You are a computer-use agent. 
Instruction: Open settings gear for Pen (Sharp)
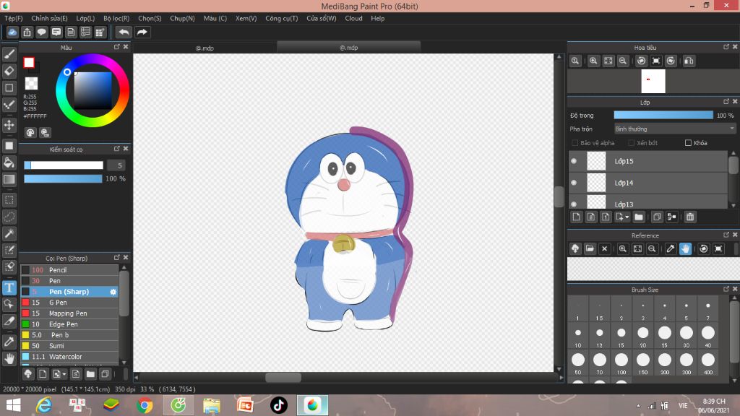[x=113, y=292]
